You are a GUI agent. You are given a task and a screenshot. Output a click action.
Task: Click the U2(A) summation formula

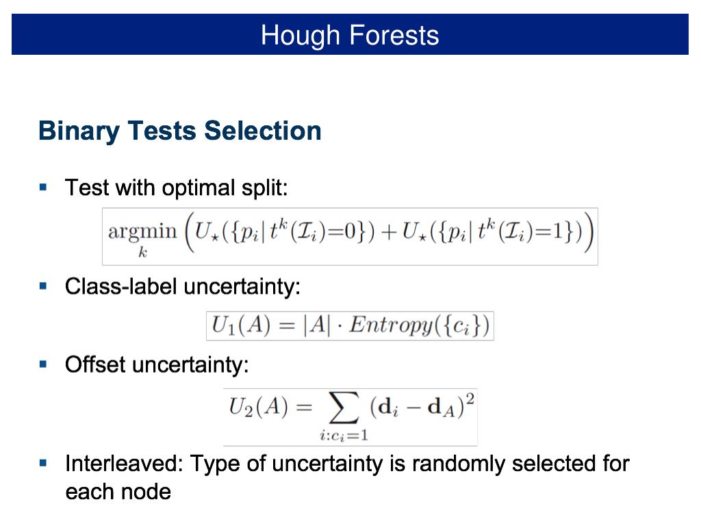pos(350,417)
